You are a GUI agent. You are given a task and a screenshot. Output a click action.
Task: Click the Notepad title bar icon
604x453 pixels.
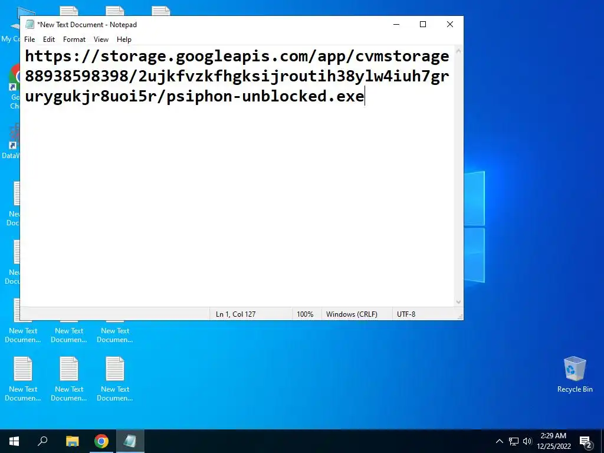click(x=29, y=24)
